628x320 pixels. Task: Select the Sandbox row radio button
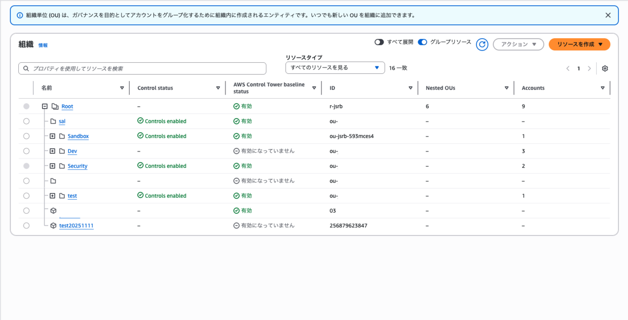click(x=27, y=136)
